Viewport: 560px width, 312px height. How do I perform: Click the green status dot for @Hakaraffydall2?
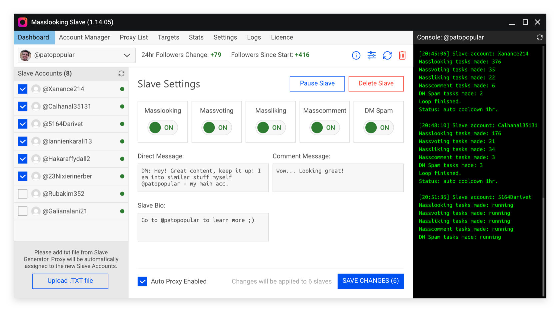click(122, 159)
